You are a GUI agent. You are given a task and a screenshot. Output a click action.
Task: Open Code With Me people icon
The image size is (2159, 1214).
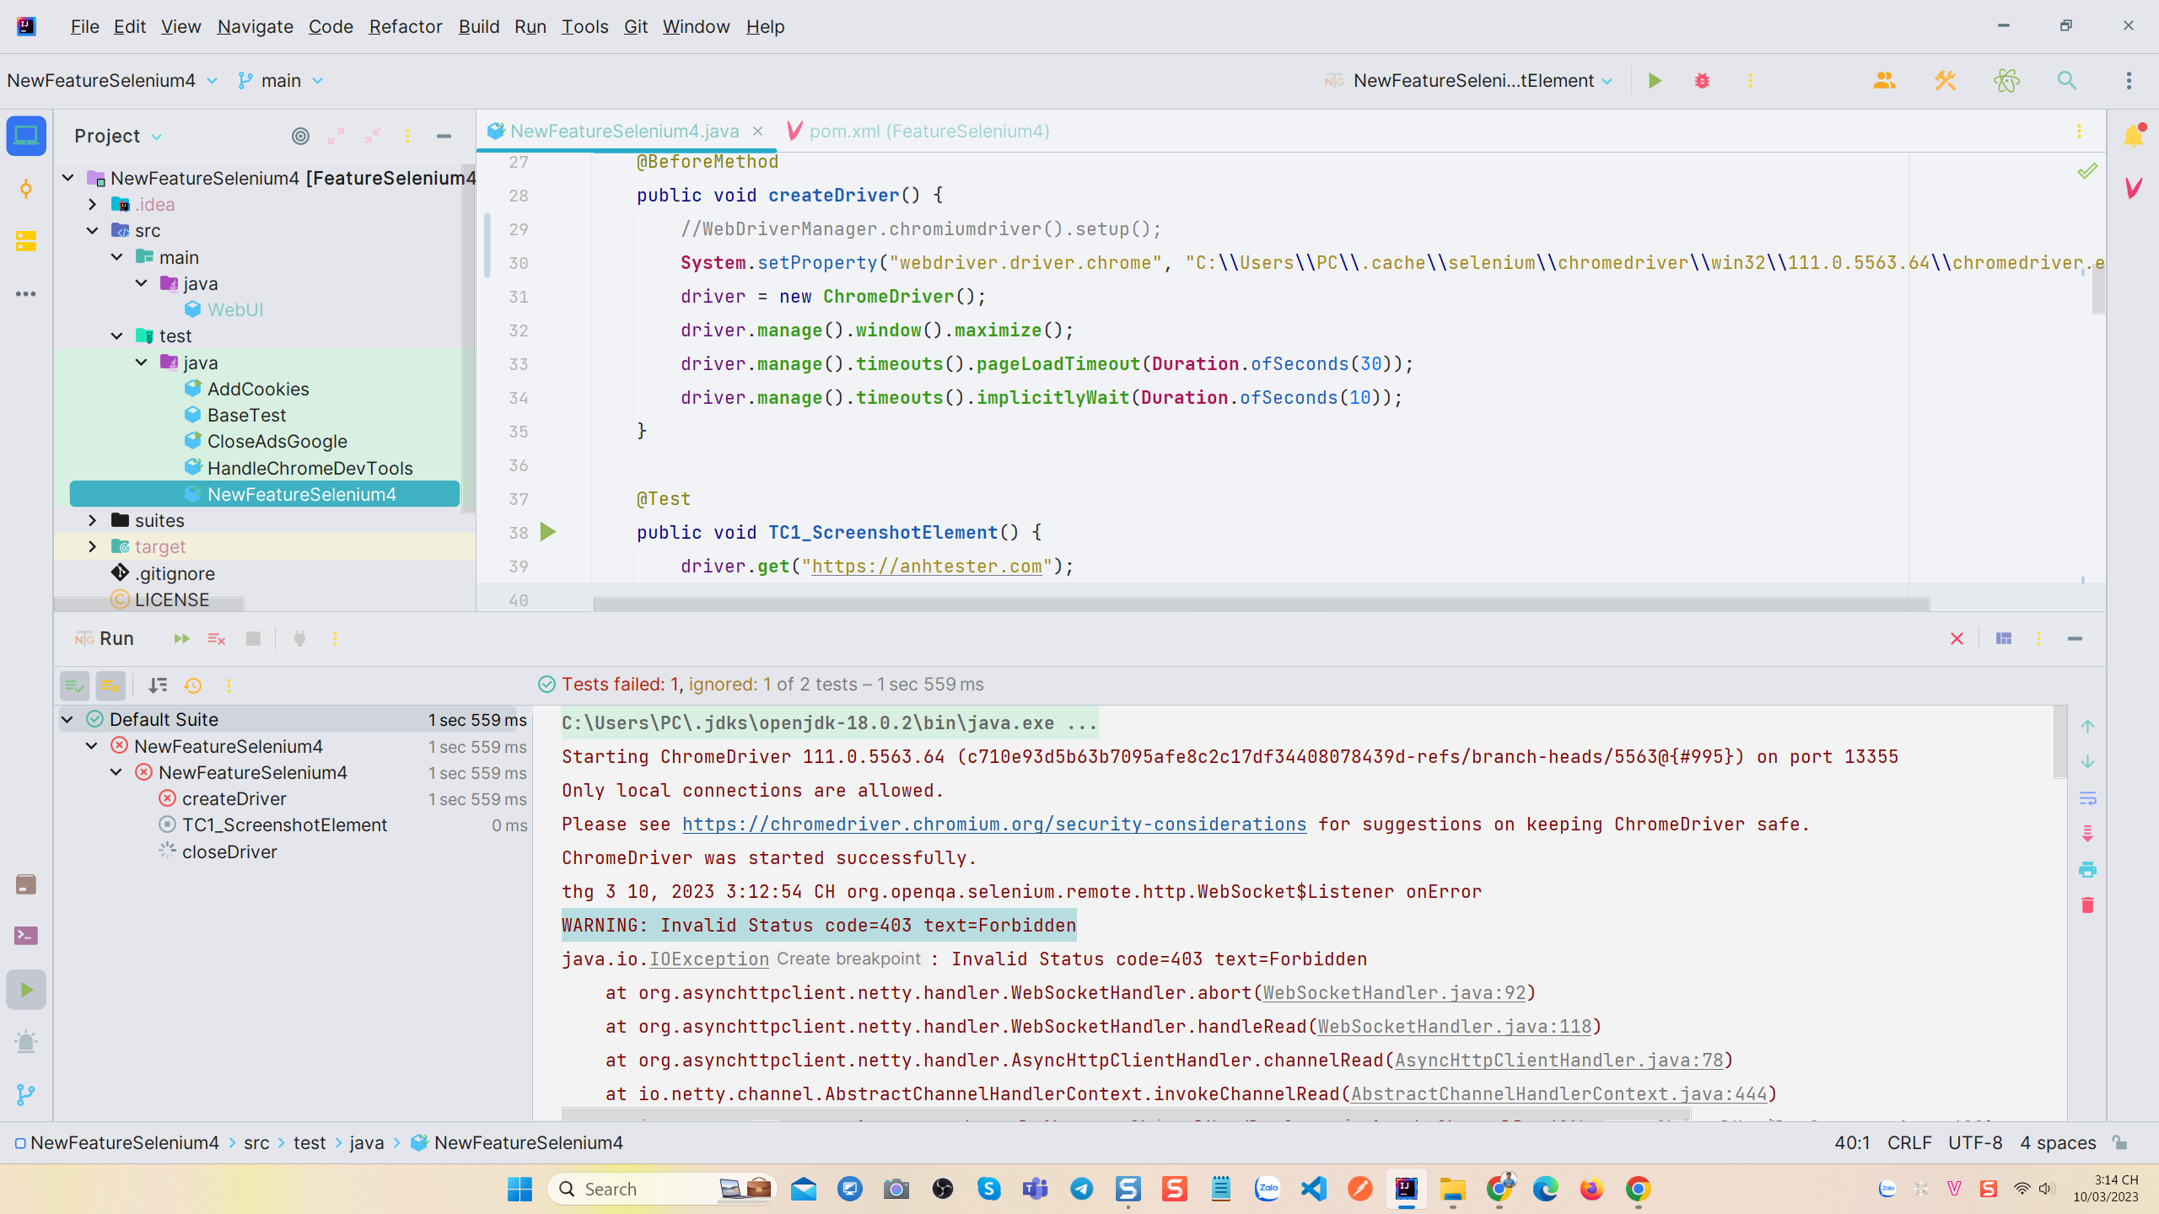point(1884,81)
